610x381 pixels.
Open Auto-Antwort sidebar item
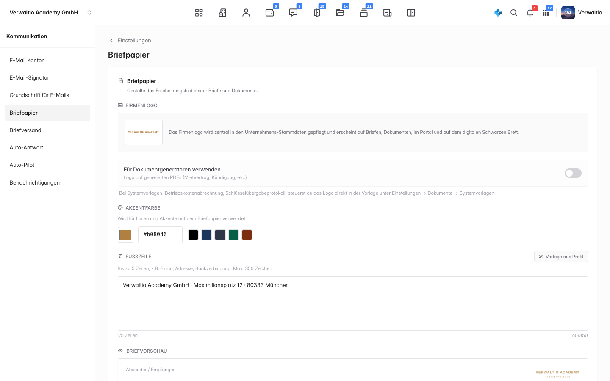pyautogui.click(x=47, y=148)
